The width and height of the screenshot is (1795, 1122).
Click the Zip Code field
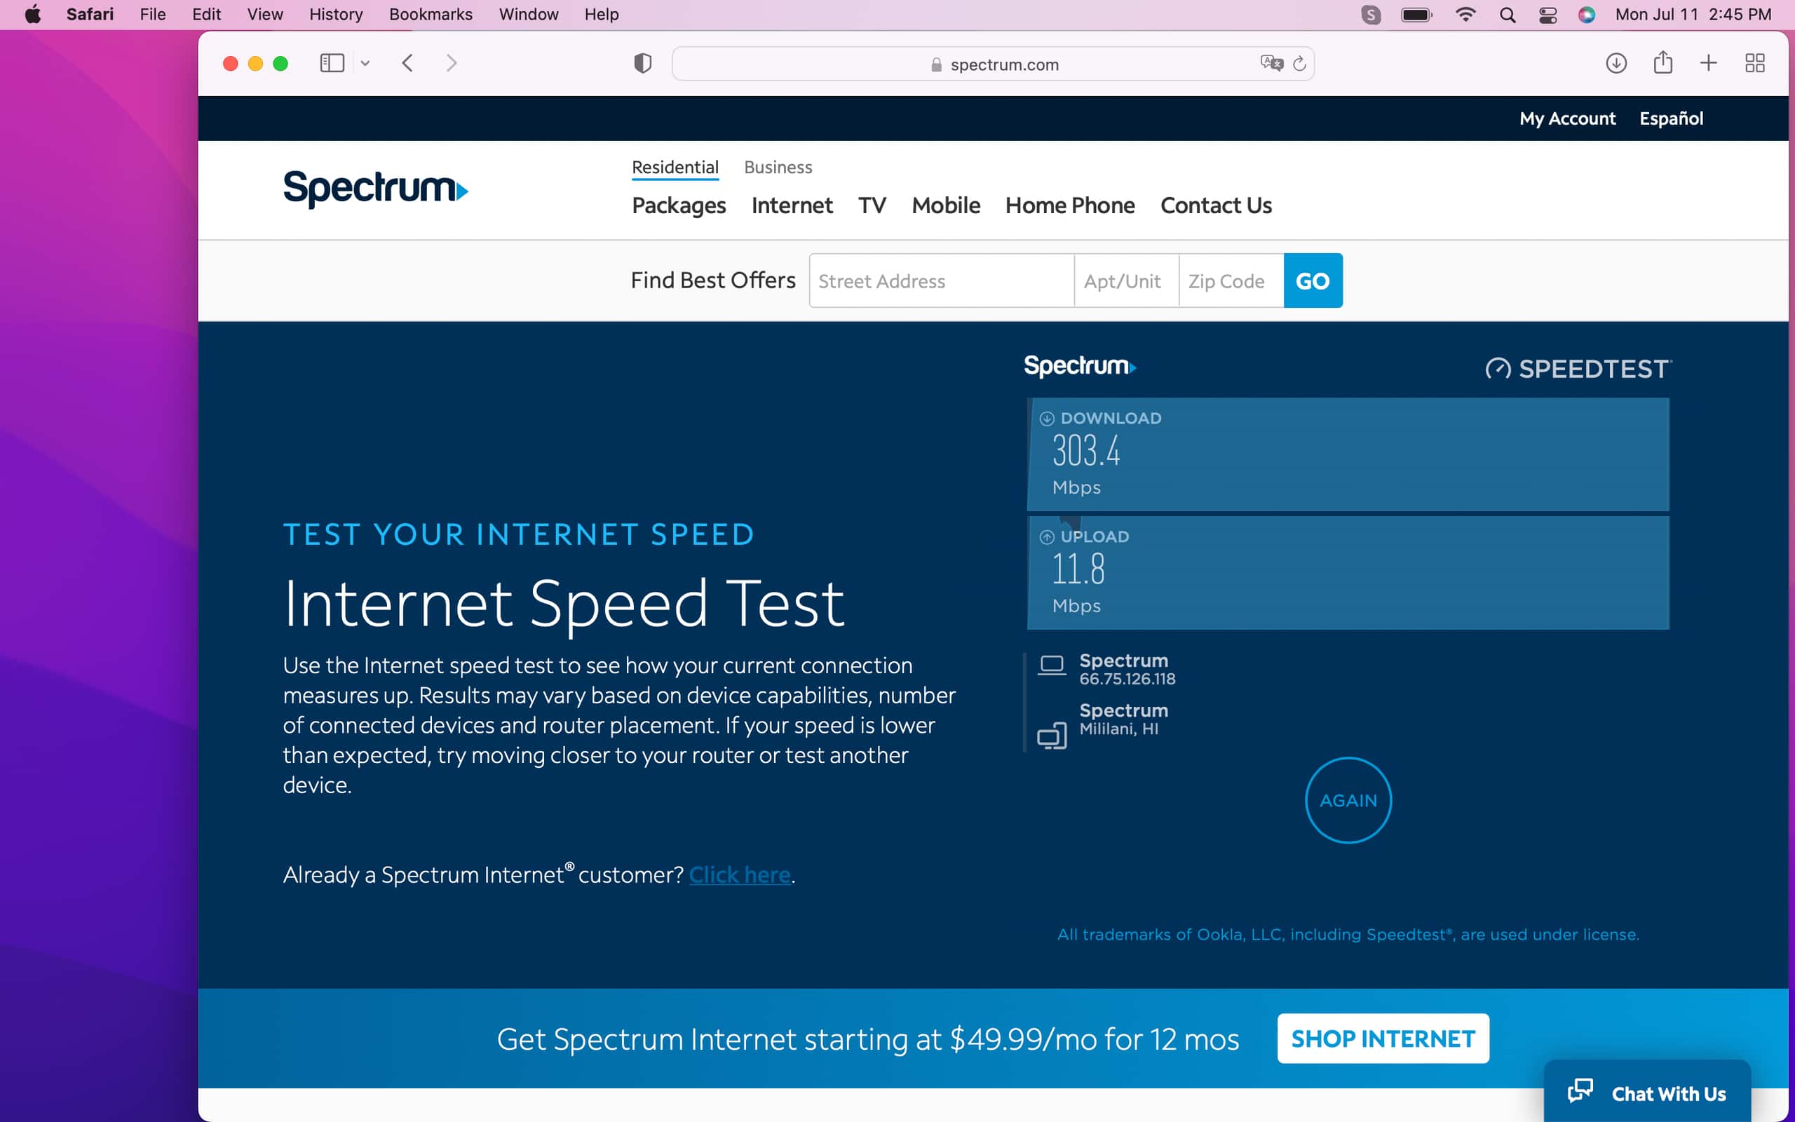1231,281
